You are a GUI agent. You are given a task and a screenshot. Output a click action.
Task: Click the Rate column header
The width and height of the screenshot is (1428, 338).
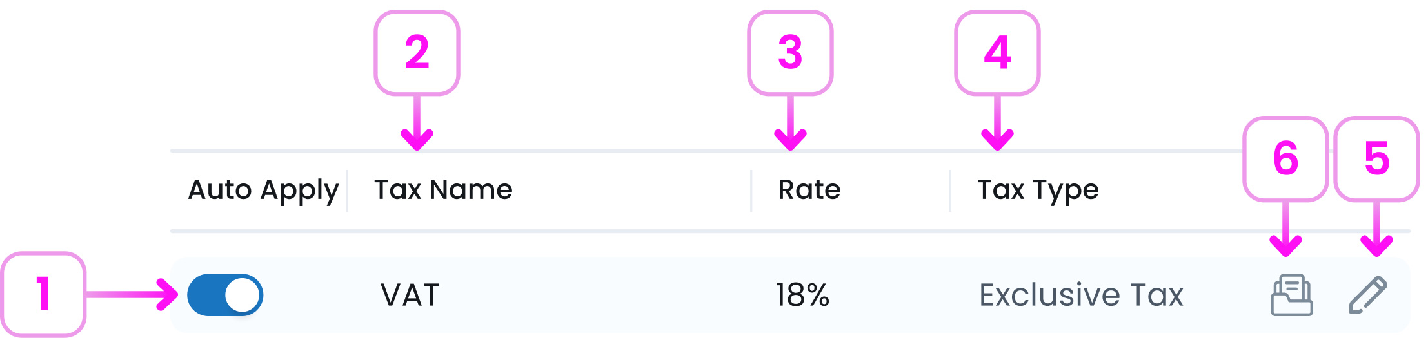pyautogui.click(x=809, y=190)
